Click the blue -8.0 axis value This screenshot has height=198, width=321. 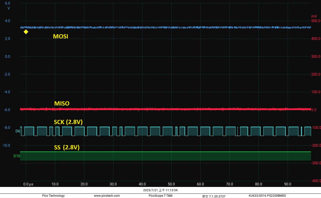pyautogui.click(x=7, y=128)
